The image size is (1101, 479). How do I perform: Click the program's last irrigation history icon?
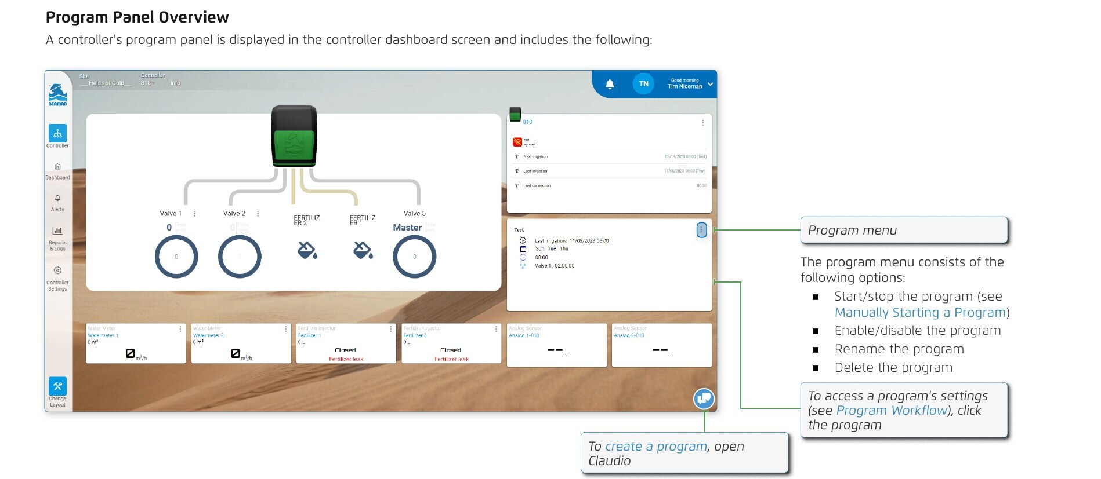point(523,240)
